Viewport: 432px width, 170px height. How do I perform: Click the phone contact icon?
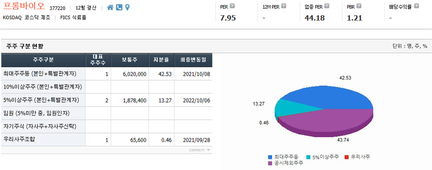[x=119, y=8]
